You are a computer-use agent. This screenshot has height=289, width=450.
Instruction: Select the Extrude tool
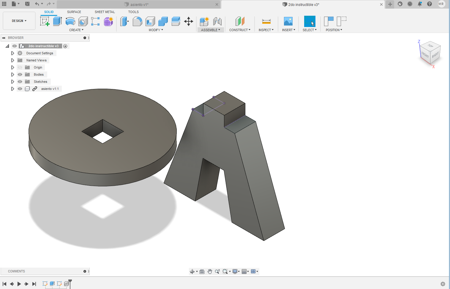tap(57, 21)
